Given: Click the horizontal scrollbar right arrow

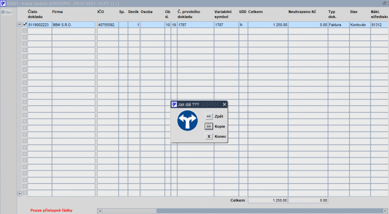Looking at the screenshot, I should [x=385, y=211].
